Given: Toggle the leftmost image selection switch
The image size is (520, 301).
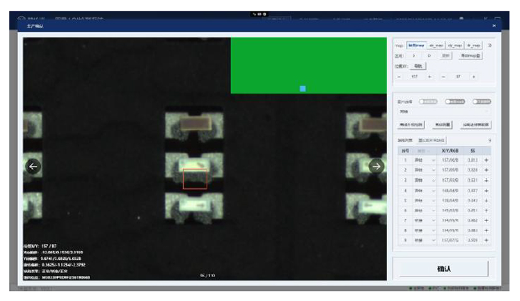Looking at the screenshot, I should 428,101.
